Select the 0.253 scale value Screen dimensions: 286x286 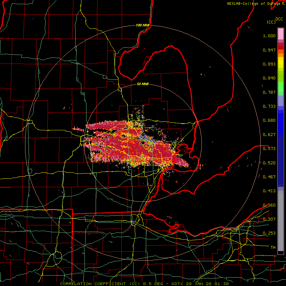click(x=269, y=233)
